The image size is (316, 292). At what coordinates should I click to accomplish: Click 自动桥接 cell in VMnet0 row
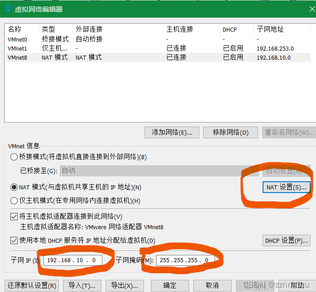point(89,39)
